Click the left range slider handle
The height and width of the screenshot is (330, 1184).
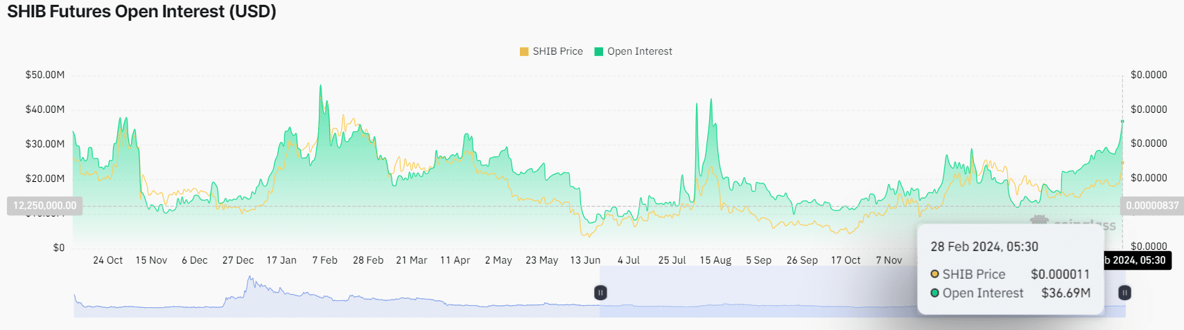tap(600, 293)
